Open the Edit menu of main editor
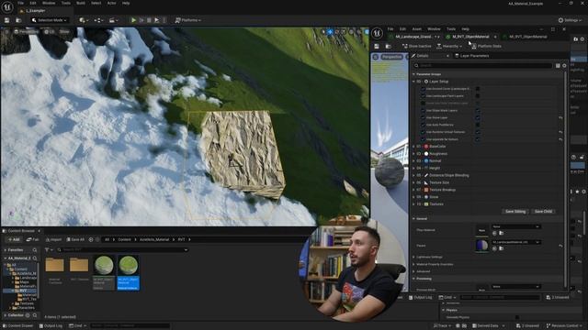588x330 pixels. click(x=33, y=3)
